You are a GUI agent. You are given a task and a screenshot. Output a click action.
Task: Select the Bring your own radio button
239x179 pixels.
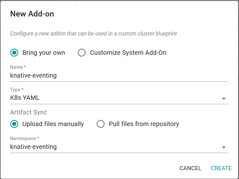14,53
